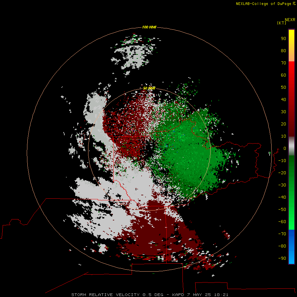Click the -70 value on the velocity scale

282,234
